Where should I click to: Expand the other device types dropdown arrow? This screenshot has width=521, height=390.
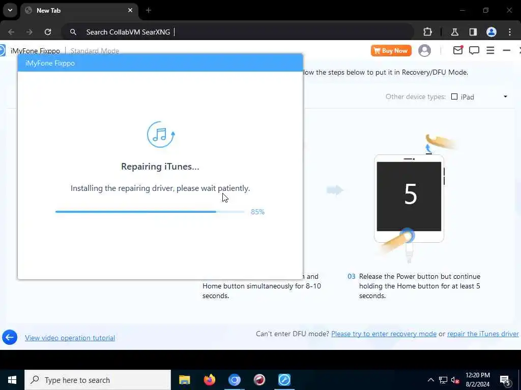[x=505, y=96]
